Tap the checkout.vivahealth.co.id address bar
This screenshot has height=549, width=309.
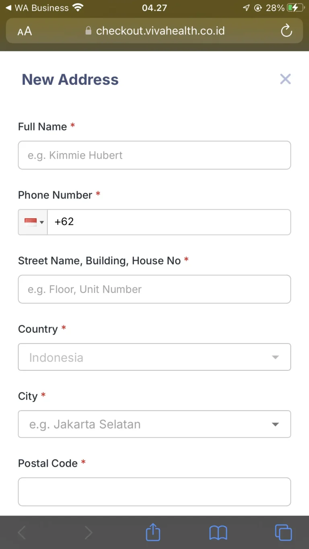[x=160, y=31]
